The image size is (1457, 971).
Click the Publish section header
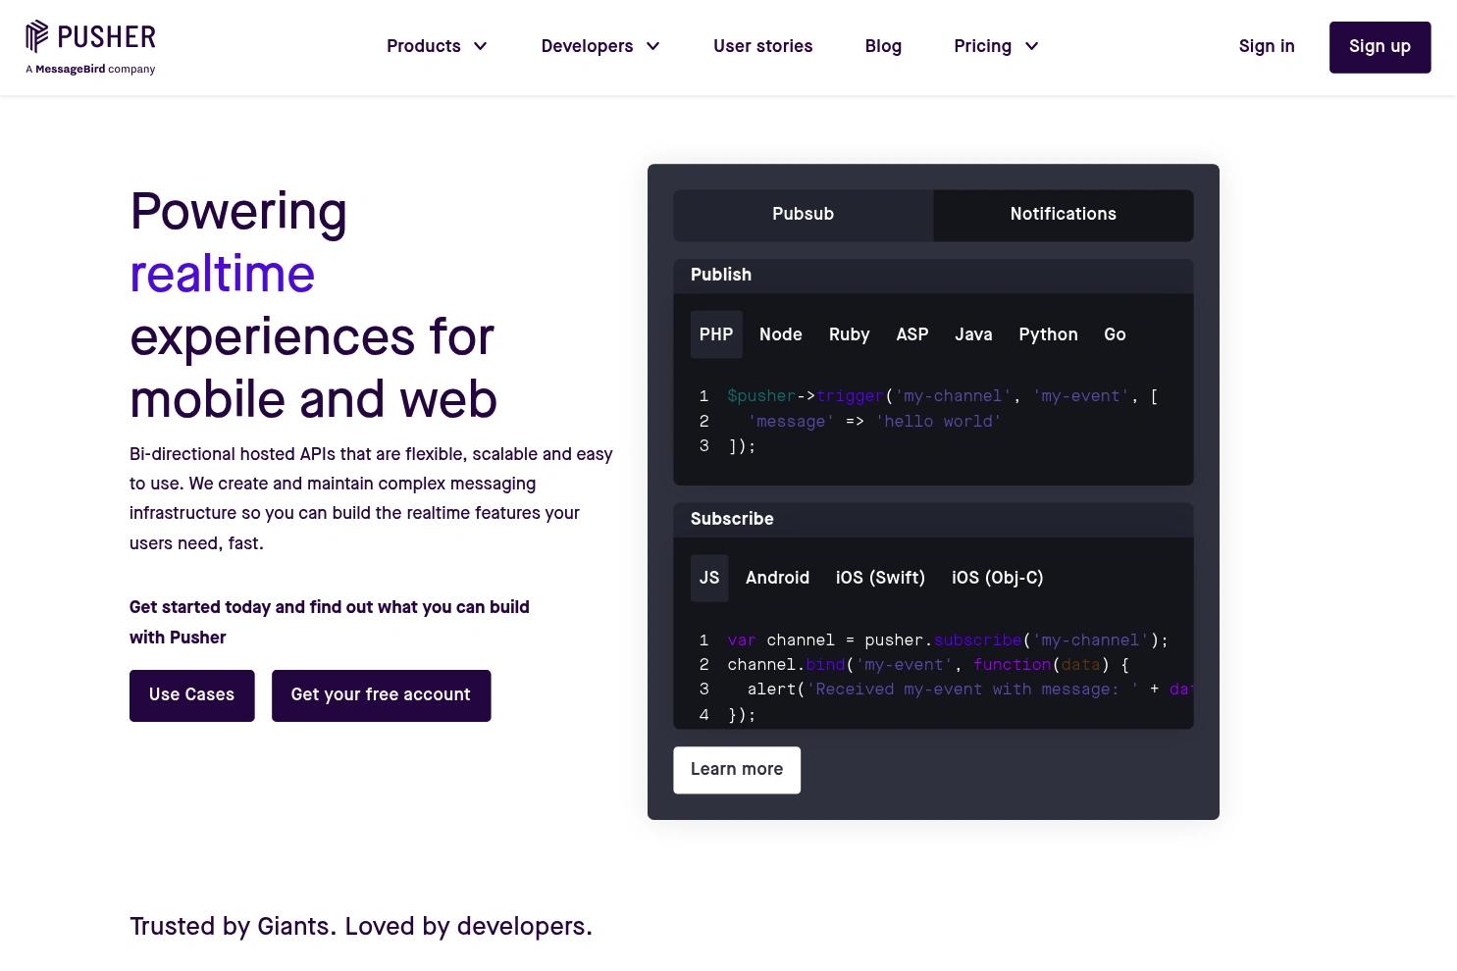pyautogui.click(x=933, y=276)
